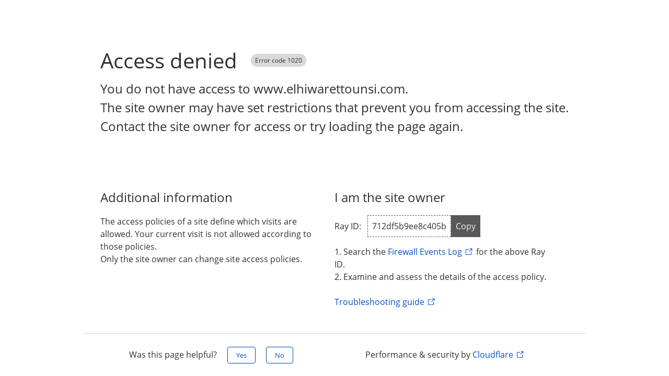
Task: Click the Additional information heading
Action: (166, 197)
